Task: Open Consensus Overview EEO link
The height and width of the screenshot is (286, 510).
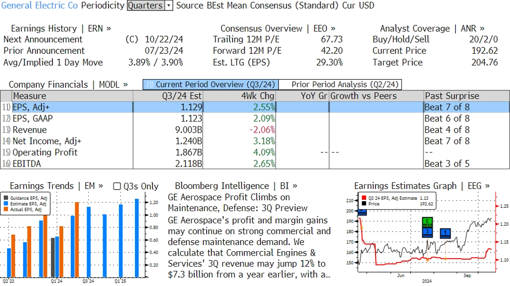Action: pos(278,28)
